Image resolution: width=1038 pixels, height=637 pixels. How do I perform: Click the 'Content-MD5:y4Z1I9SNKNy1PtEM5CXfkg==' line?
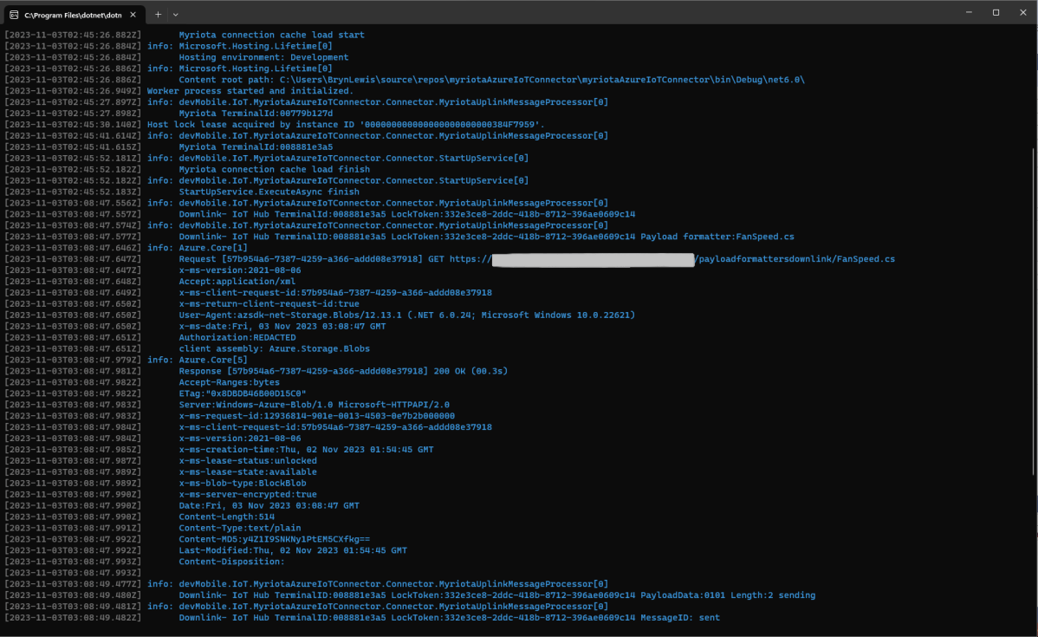[274, 540]
